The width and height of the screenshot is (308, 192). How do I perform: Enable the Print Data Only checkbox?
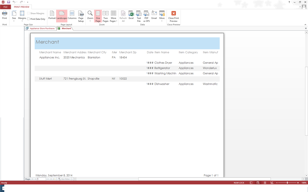[x=29, y=19]
